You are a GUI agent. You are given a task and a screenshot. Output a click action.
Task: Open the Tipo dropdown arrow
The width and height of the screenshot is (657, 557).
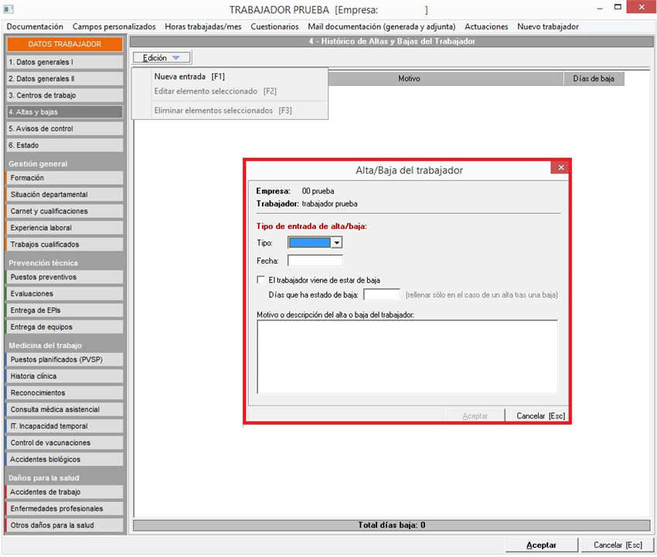(336, 242)
